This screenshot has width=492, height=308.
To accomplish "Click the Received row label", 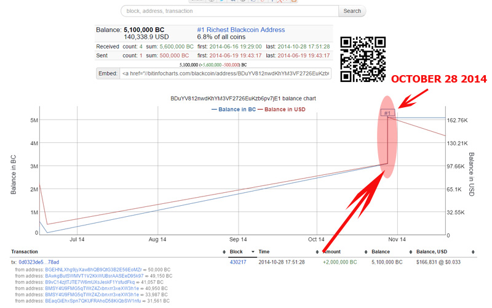I will click(x=108, y=47).
